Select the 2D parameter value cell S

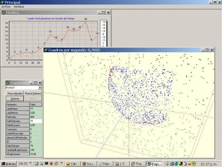[36, 142]
